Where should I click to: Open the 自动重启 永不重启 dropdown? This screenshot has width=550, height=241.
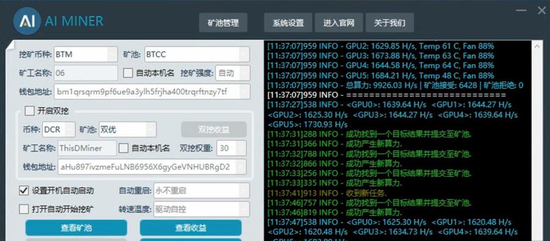tap(202, 190)
